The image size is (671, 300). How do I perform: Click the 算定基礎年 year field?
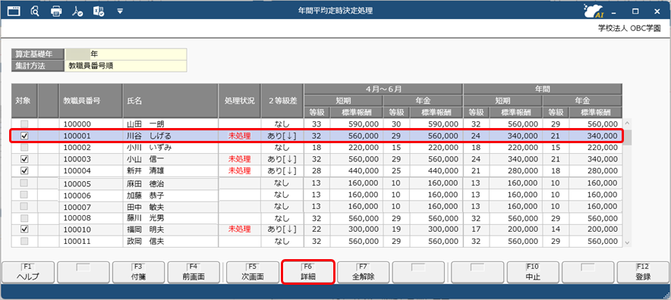pyautogui.click(x=126, y=54)
